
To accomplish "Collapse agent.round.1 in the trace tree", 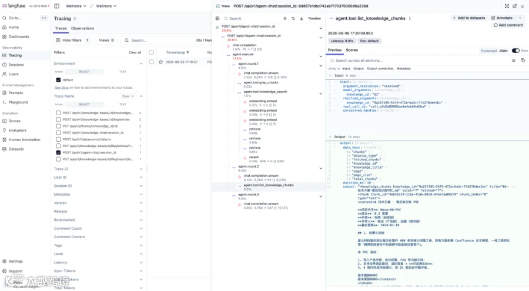I will pos(321,65).
